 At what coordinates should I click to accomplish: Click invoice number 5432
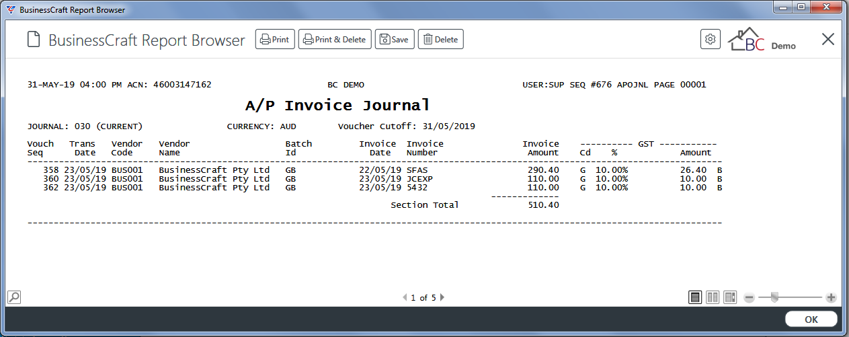[x=417, y=188]
